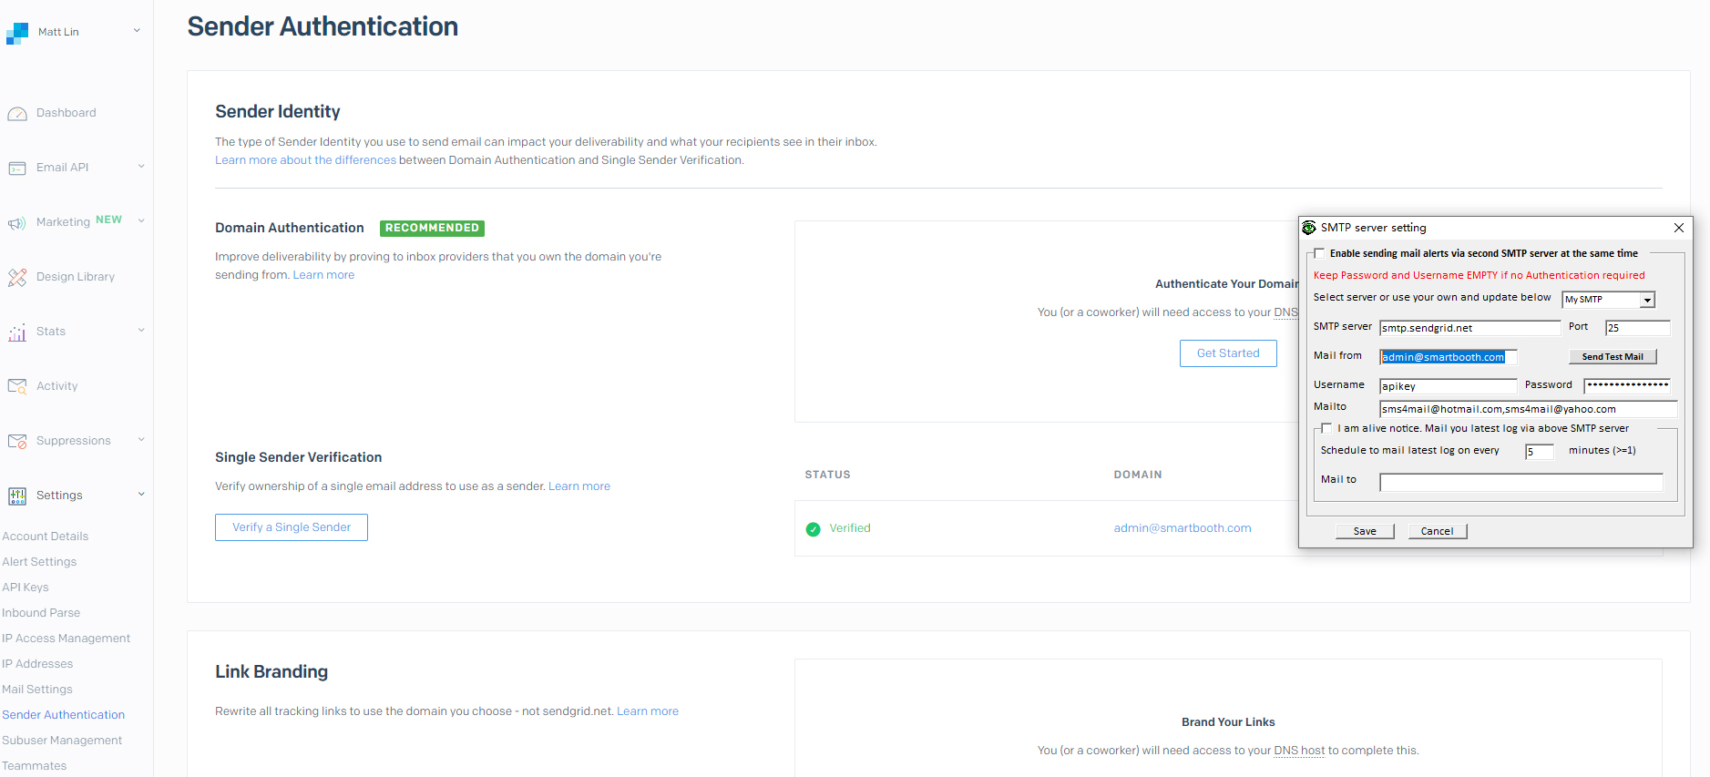Click the Activity envelope icon
This screenshot has width=1710, height=777.
[x=17, y=387]
